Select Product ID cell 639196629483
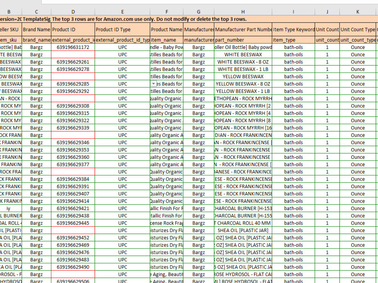The width and height of the screenshot is (378, 283). click(73, 260)
